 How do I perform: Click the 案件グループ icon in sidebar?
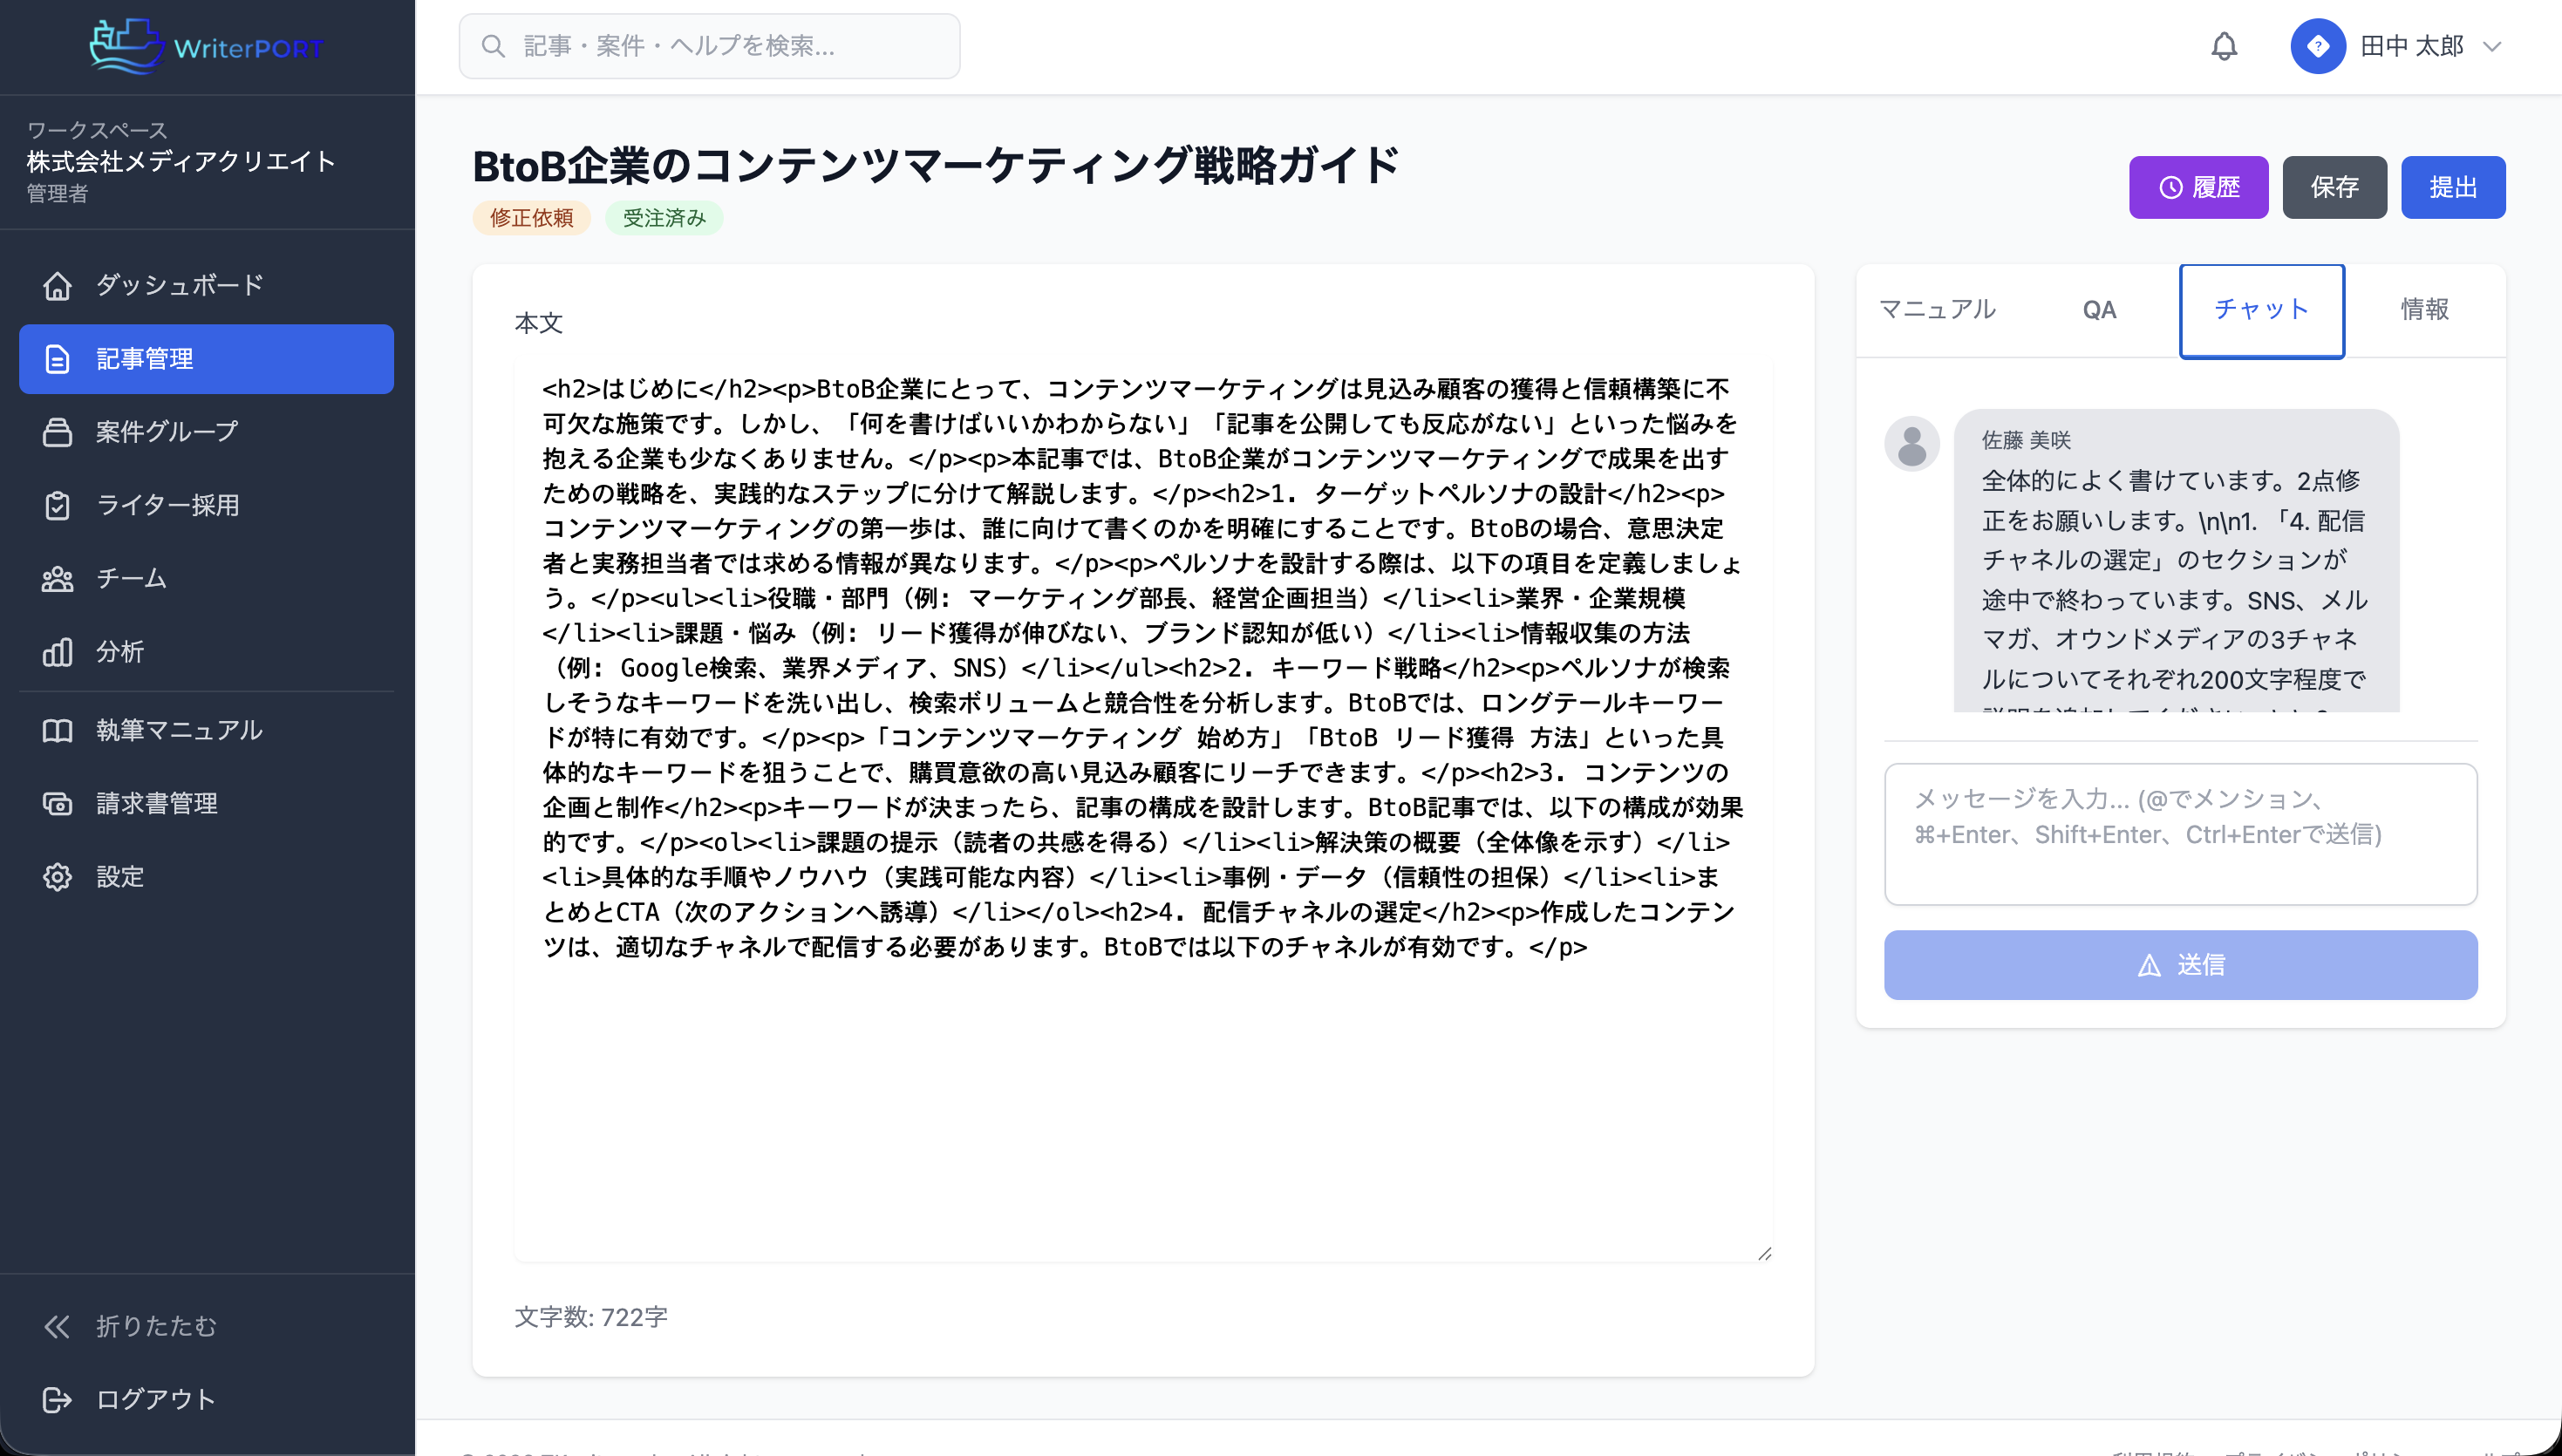point(58,432)
